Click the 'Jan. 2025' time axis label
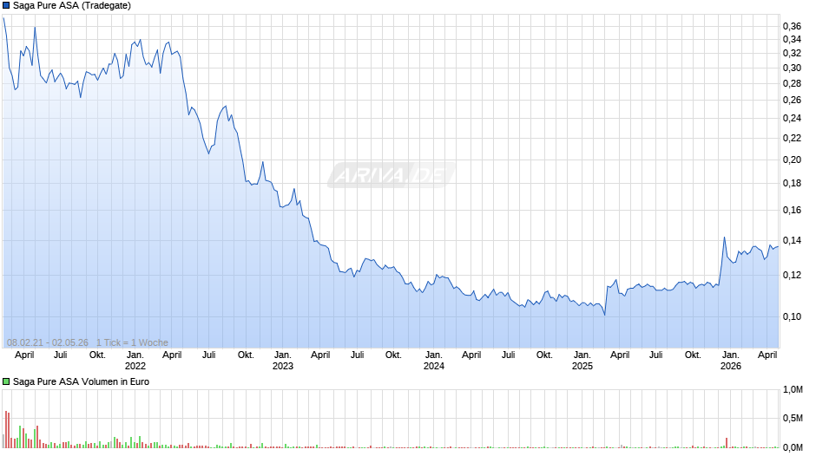 582,361
